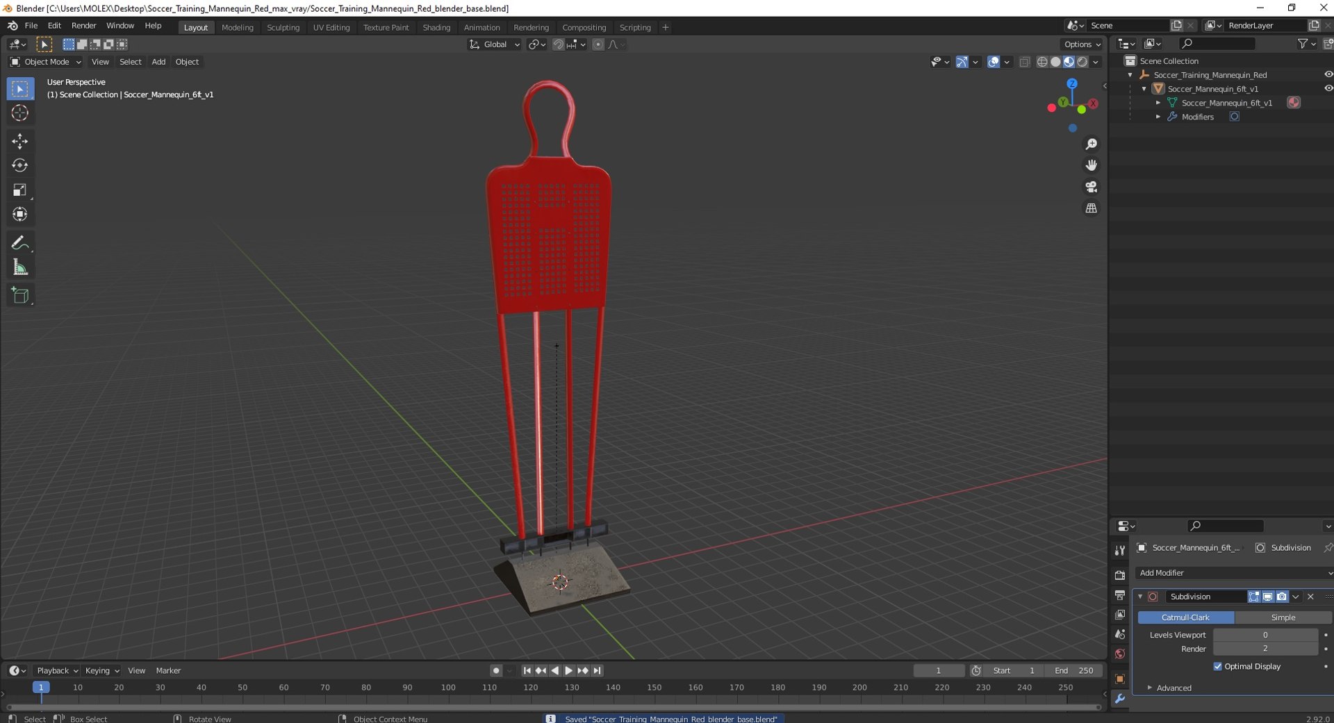Select Catmull-Clark subdivision type

1185,617
